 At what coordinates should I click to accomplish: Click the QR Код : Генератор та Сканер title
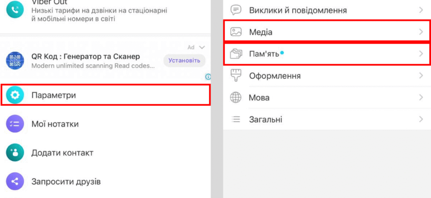point(86,56)
